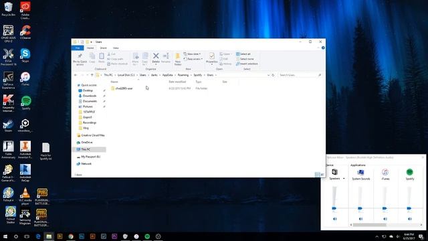Click Invert selection in ribbon

(x=247, y=64)
